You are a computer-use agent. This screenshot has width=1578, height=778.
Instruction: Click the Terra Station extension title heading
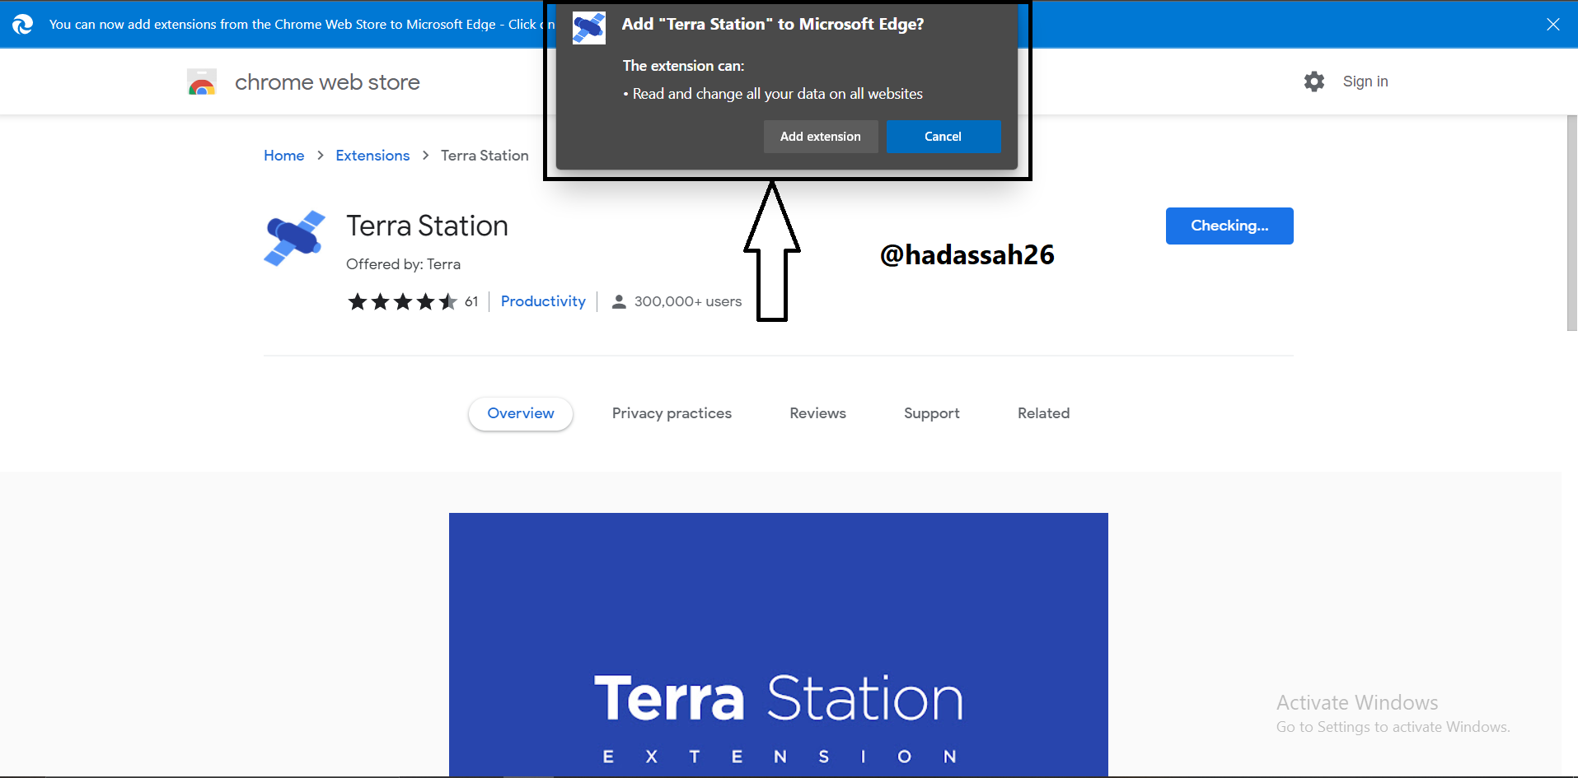[427, 226]
